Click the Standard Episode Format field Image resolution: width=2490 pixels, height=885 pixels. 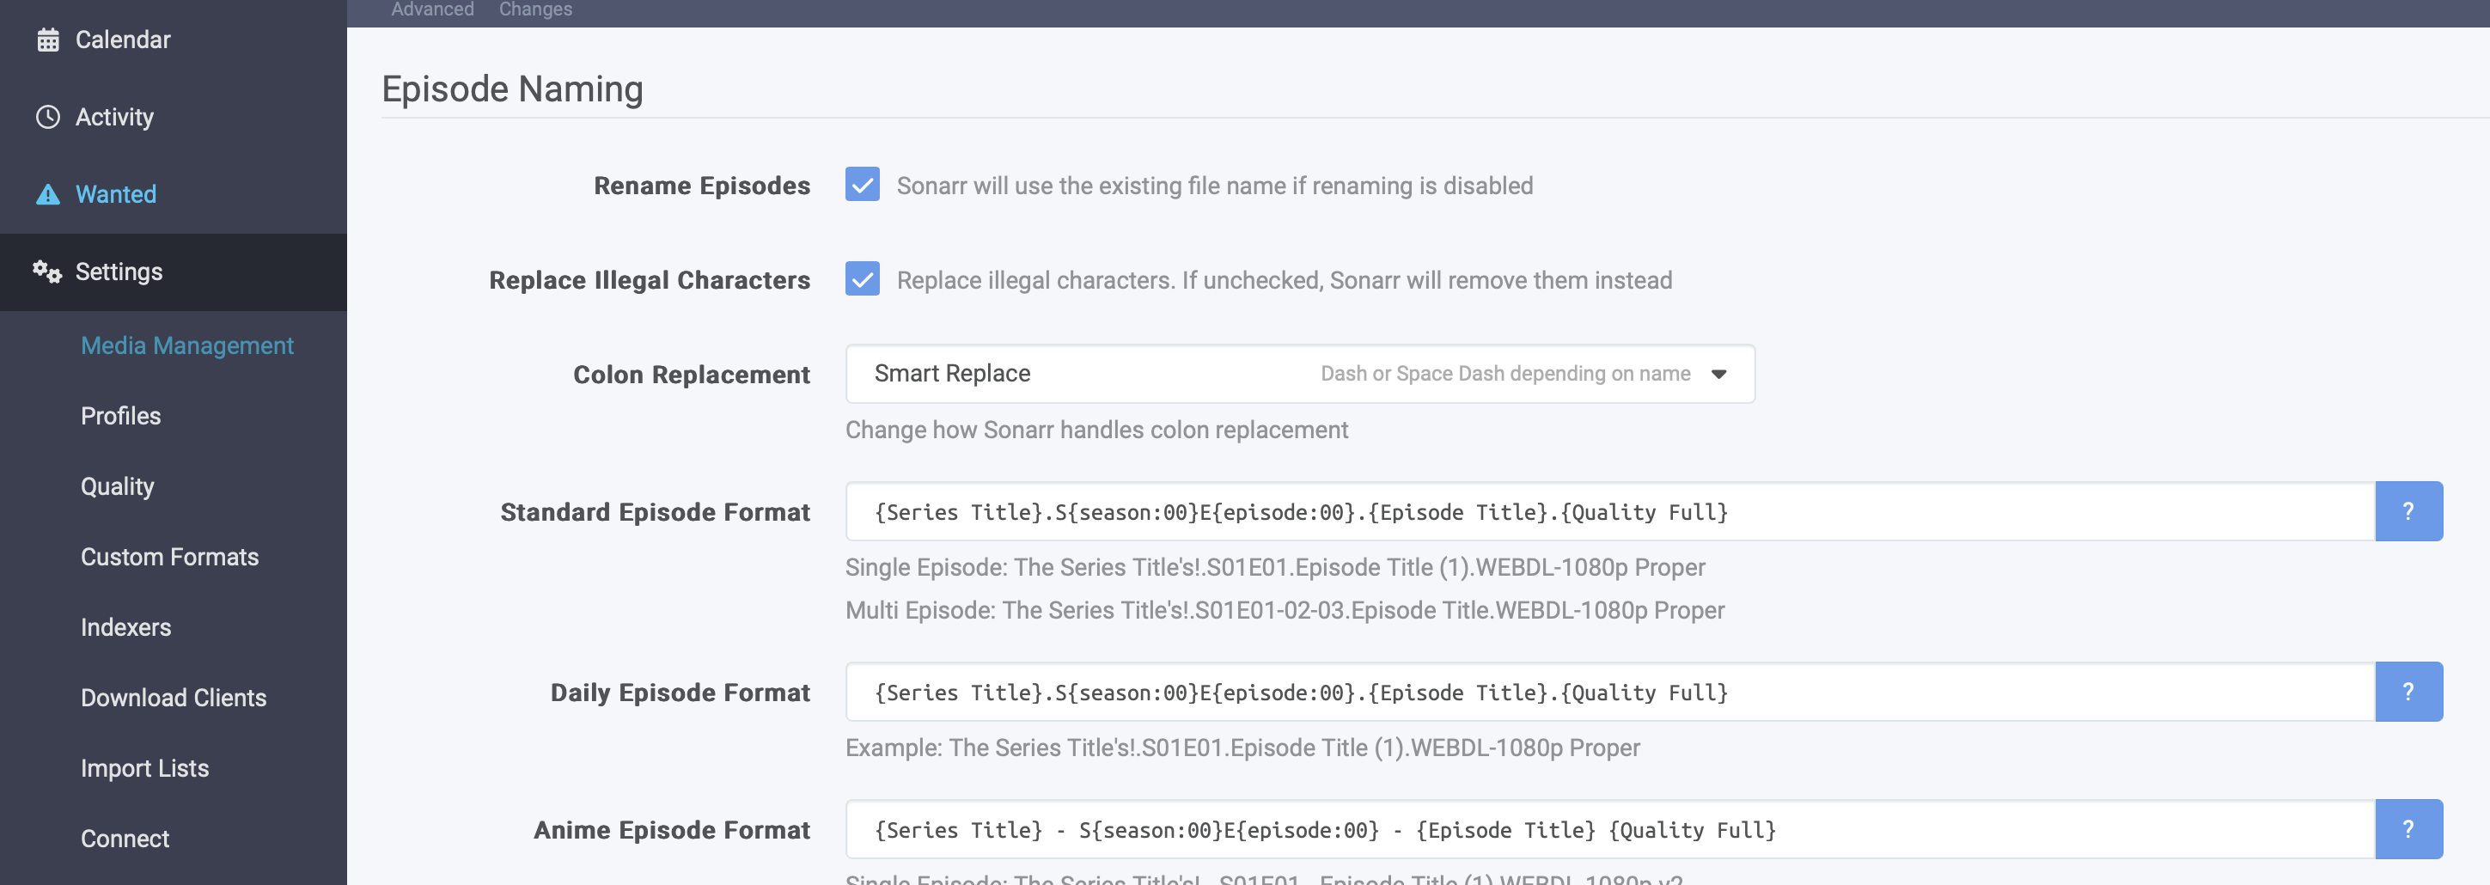coord(1608,511)
